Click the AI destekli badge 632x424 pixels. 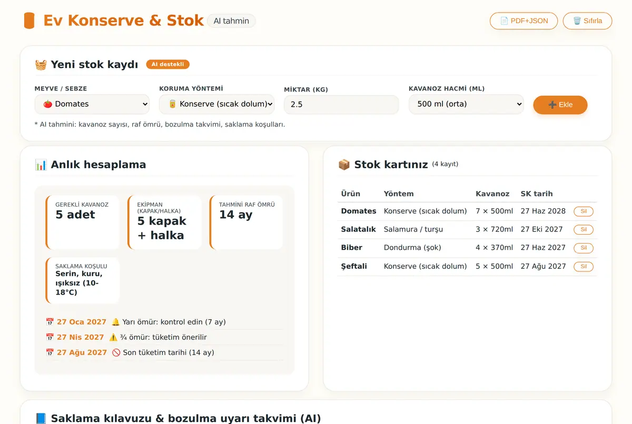coord(167,65)
